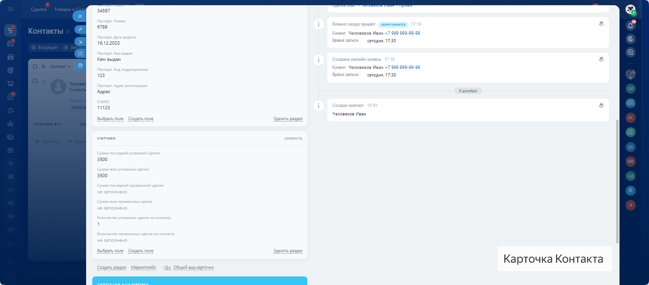Open grid settings gear in Contacts list
649x285 pixels.
[43, 66]
